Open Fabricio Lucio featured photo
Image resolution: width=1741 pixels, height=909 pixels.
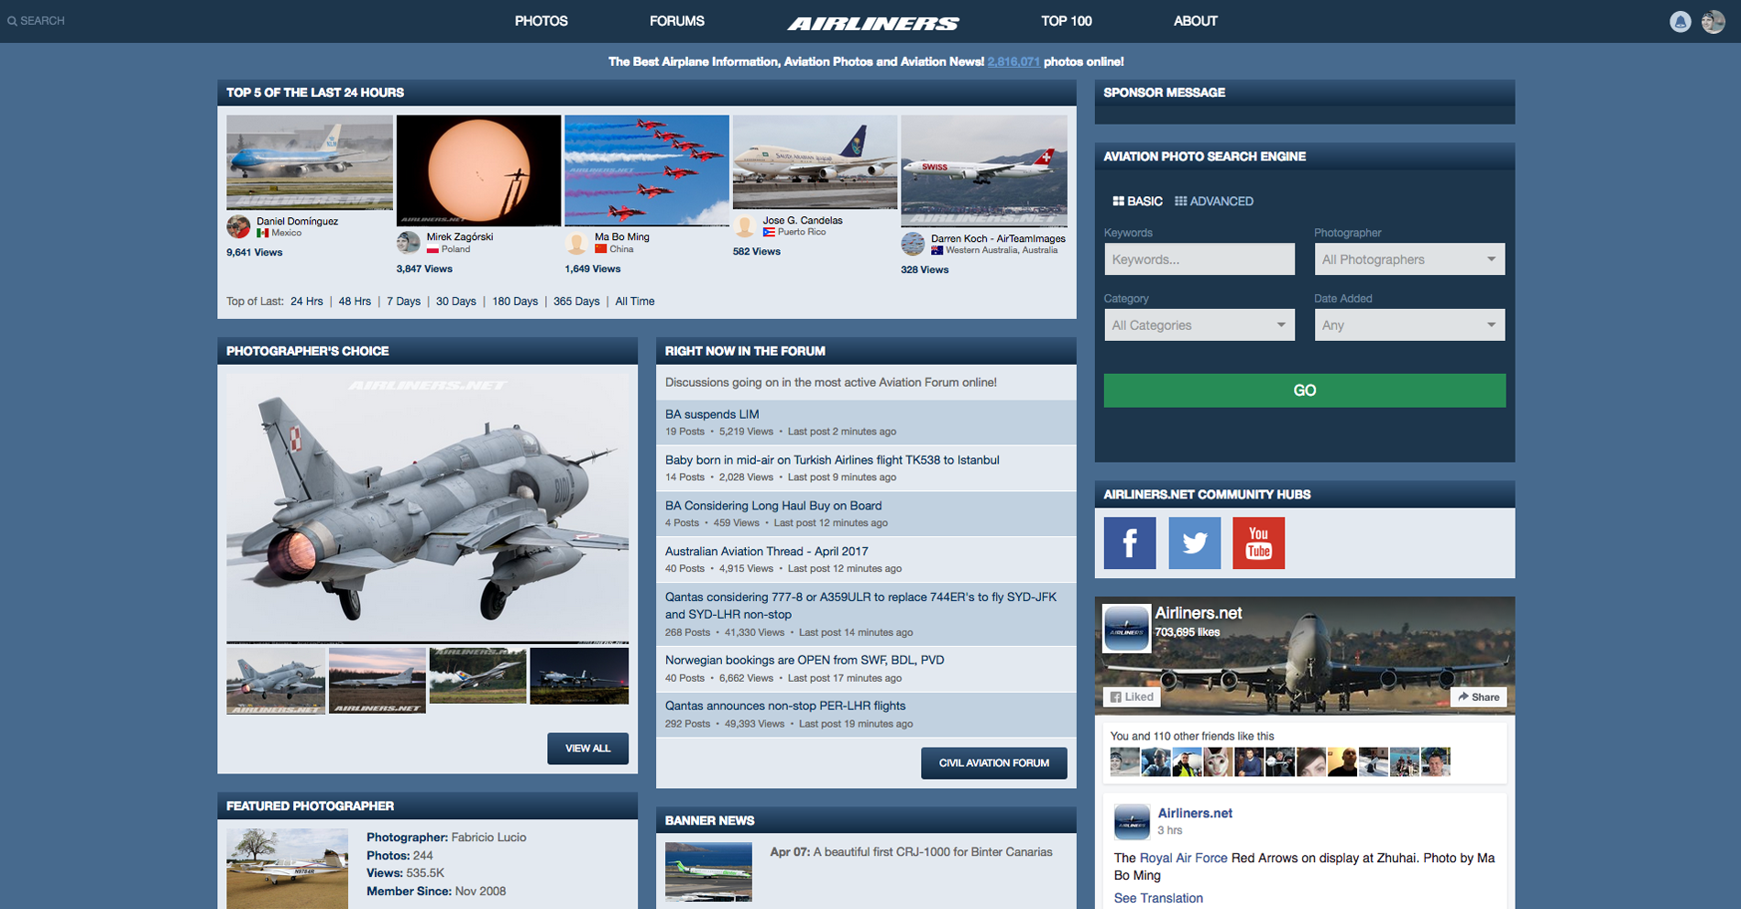287,869
